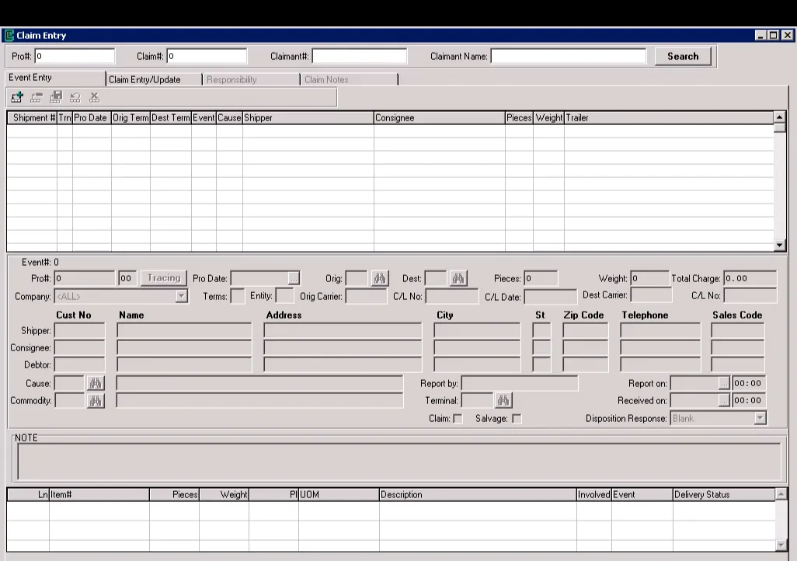Click the Consignee Name field

(184, 348)
